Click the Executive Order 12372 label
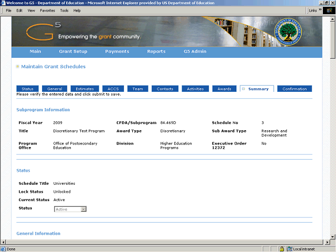This screenshot has width=336, height=252. (229, 145)
